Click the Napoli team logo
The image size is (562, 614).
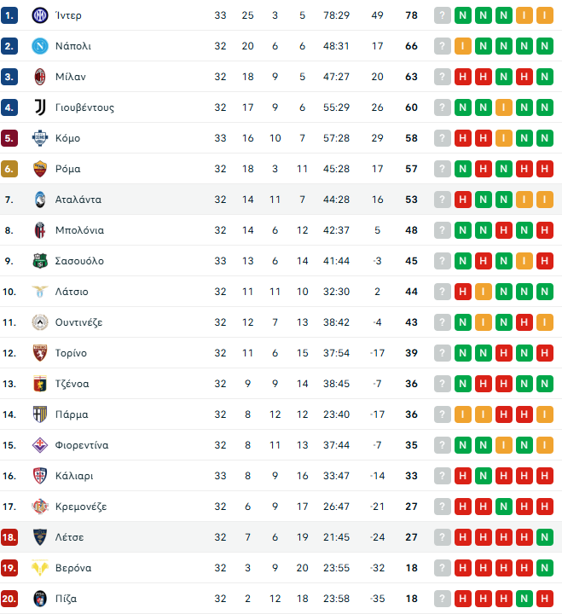click(39, 46)
